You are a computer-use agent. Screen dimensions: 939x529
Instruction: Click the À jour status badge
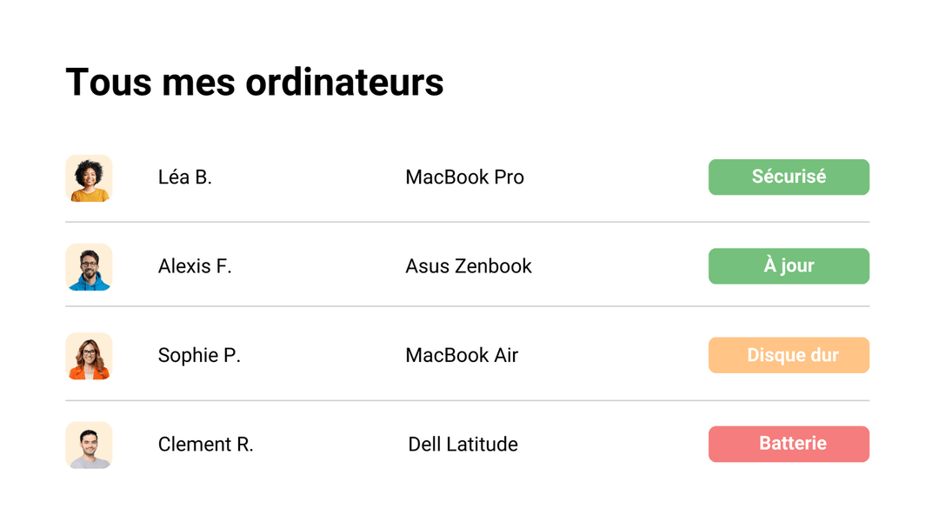pyautogui.click(x=789, y=266)
